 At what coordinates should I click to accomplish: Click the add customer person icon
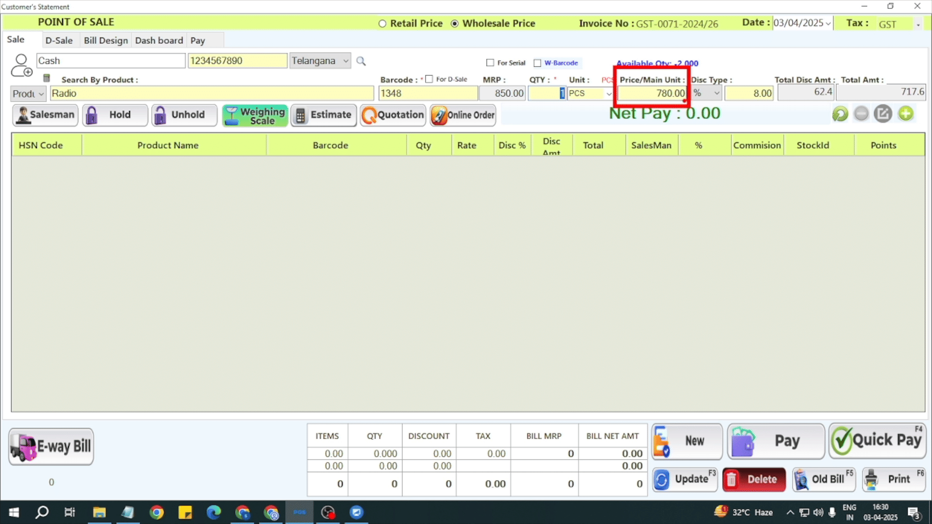pos(21,65)
